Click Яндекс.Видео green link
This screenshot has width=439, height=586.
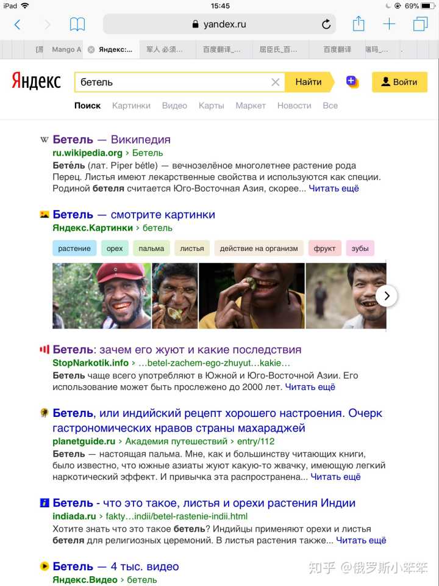click(x=85, y=580)
